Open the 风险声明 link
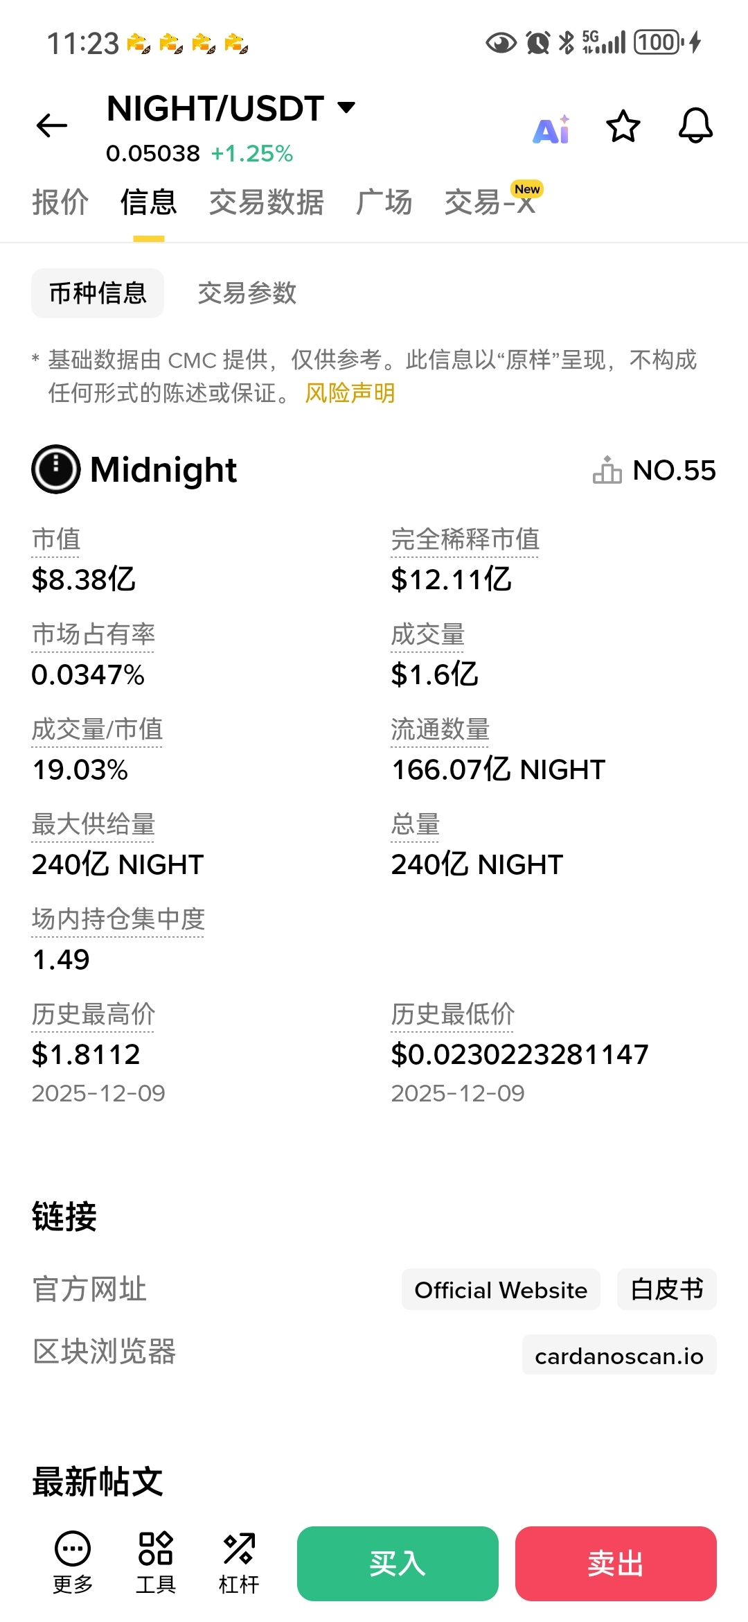This screenshot has height=1622, width=748. pyautogui.click(x=350, y=393)
